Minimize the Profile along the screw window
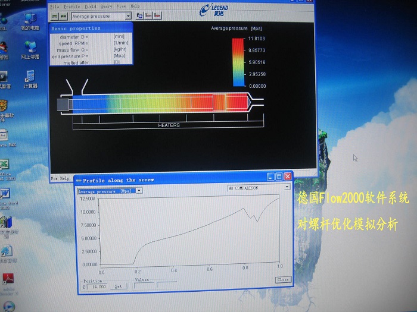 tap(270, 177)
